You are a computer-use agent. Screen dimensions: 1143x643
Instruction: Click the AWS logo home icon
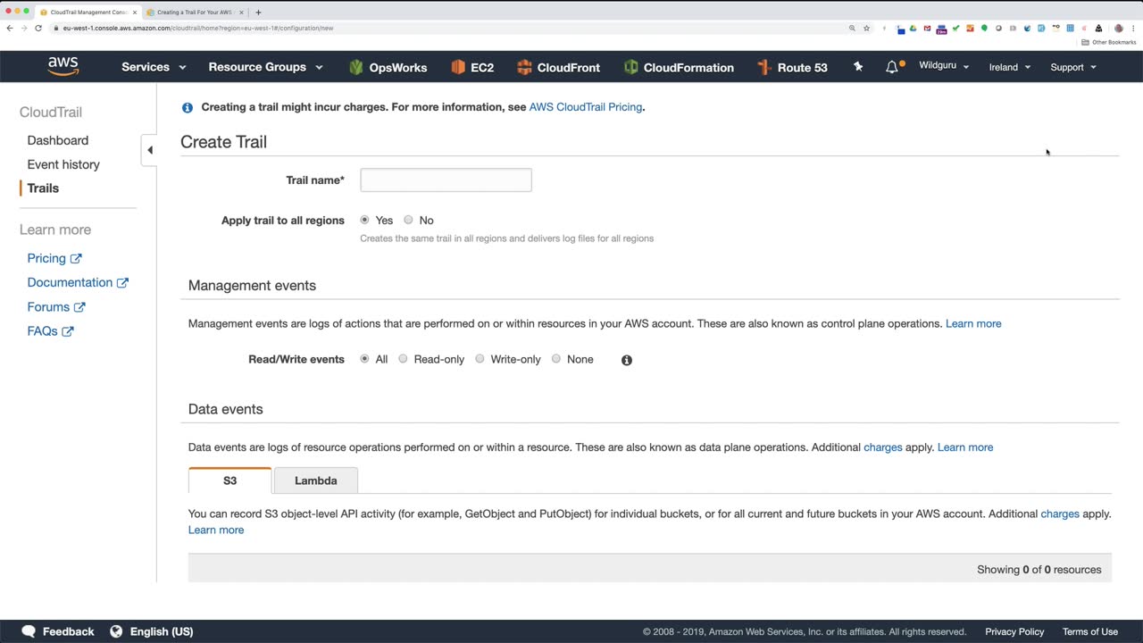point(63,67)
